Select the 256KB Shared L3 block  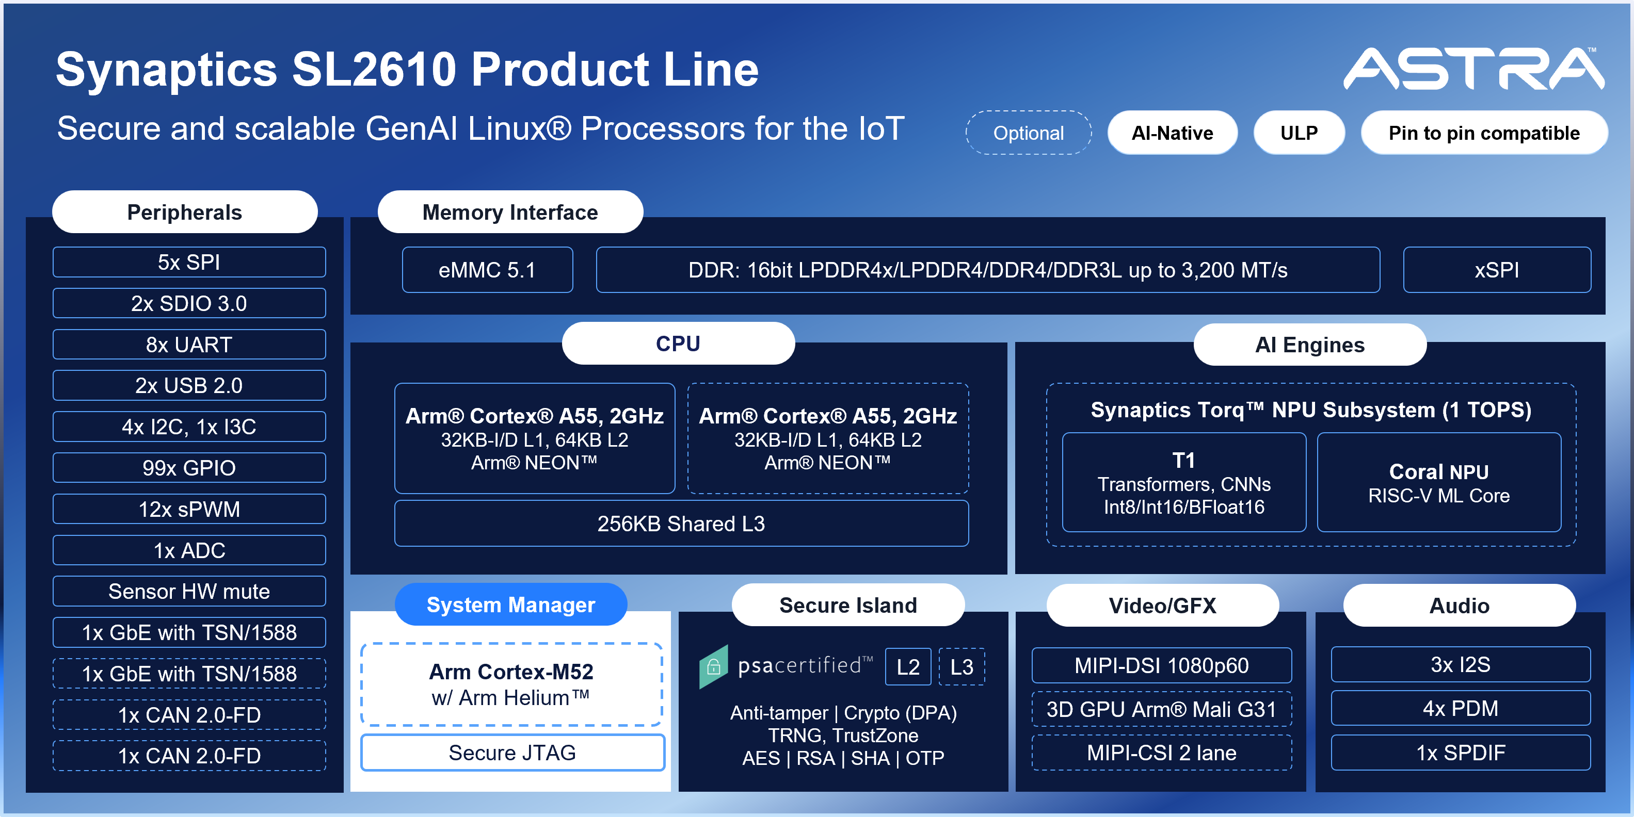pyautogui.click(x=681, y=524)
